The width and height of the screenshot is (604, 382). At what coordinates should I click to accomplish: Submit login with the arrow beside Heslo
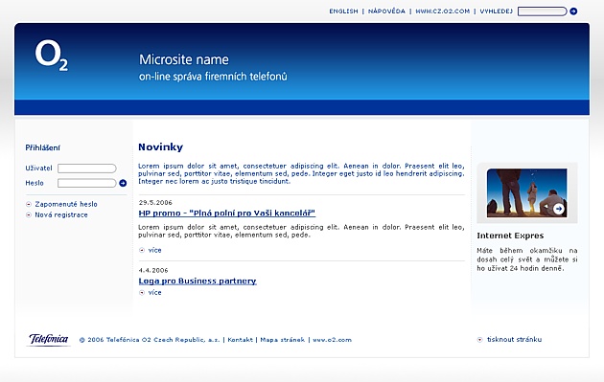[x=123, y=183]
